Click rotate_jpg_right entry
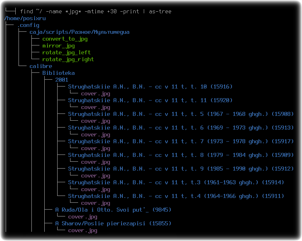Viewport: 302px width, 241px height. [68, 60]
